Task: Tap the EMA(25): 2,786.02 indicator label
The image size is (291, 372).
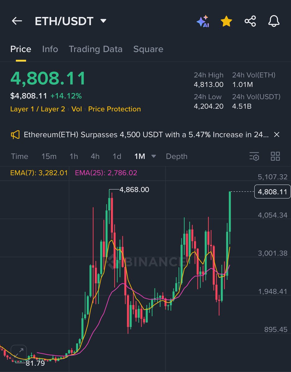Action: pyautogui.click(x=106, y=173)
